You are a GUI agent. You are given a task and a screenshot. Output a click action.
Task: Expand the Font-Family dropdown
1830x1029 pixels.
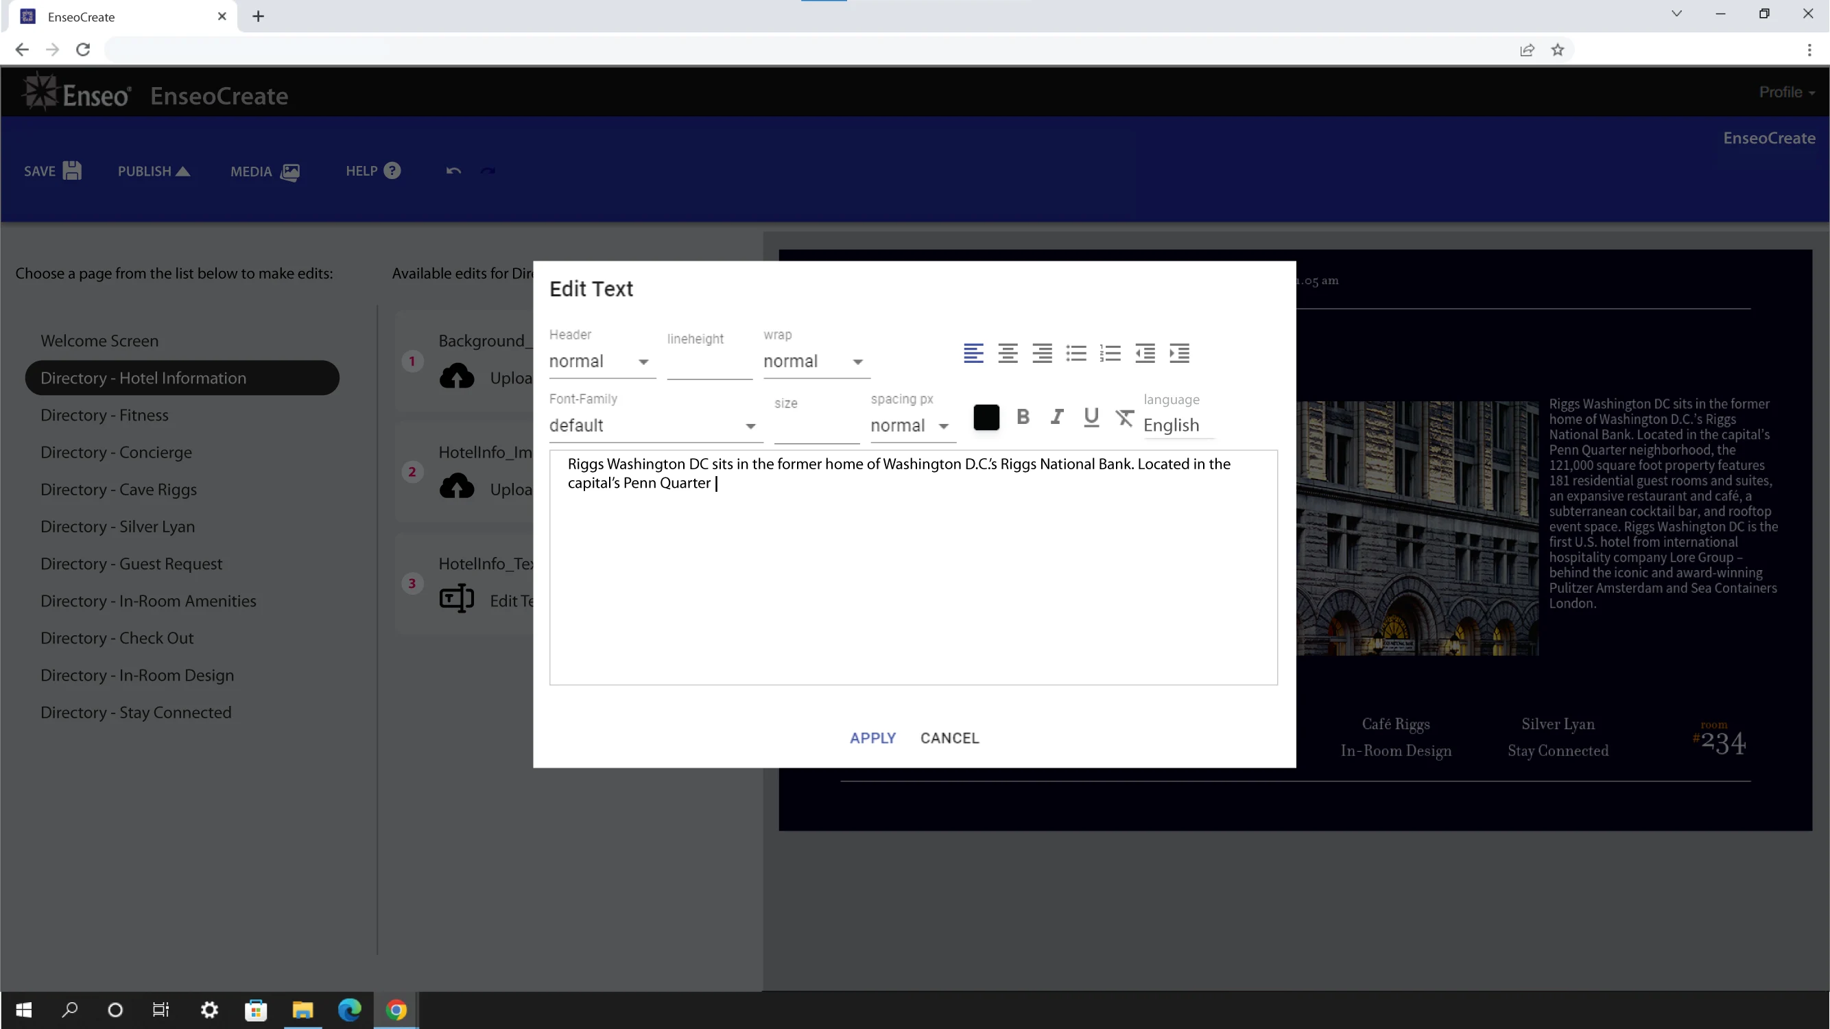pyautogui.click(x=654, y=427)
